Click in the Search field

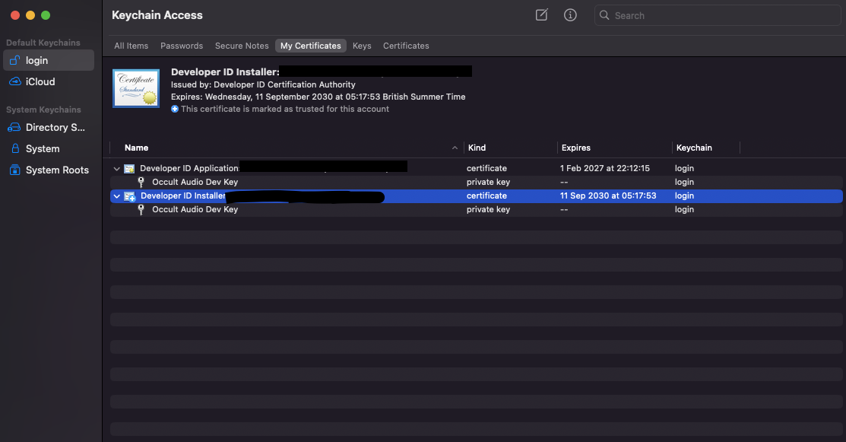[718, 16]
